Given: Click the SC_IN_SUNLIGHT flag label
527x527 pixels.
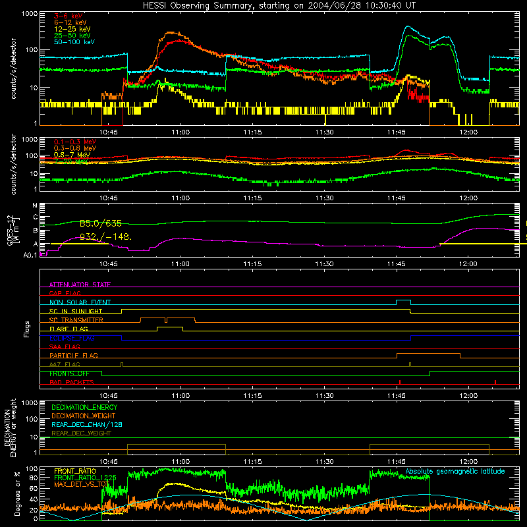Looking at the screenshot, I should pyautogui.click(x=76, y=311).
